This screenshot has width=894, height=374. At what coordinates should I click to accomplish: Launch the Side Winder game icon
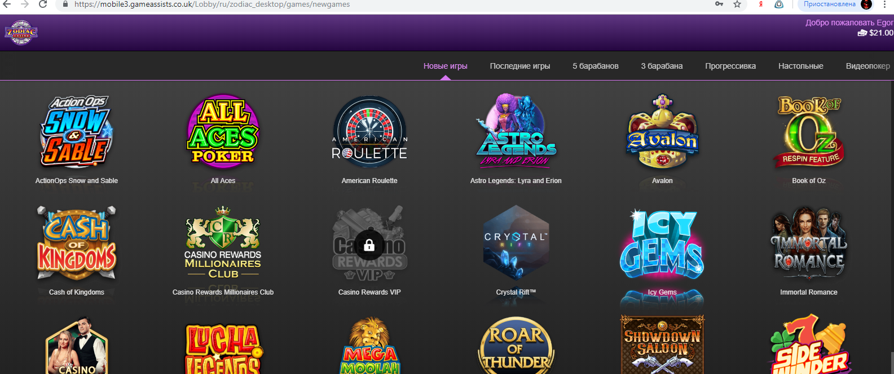click(809, 344)
